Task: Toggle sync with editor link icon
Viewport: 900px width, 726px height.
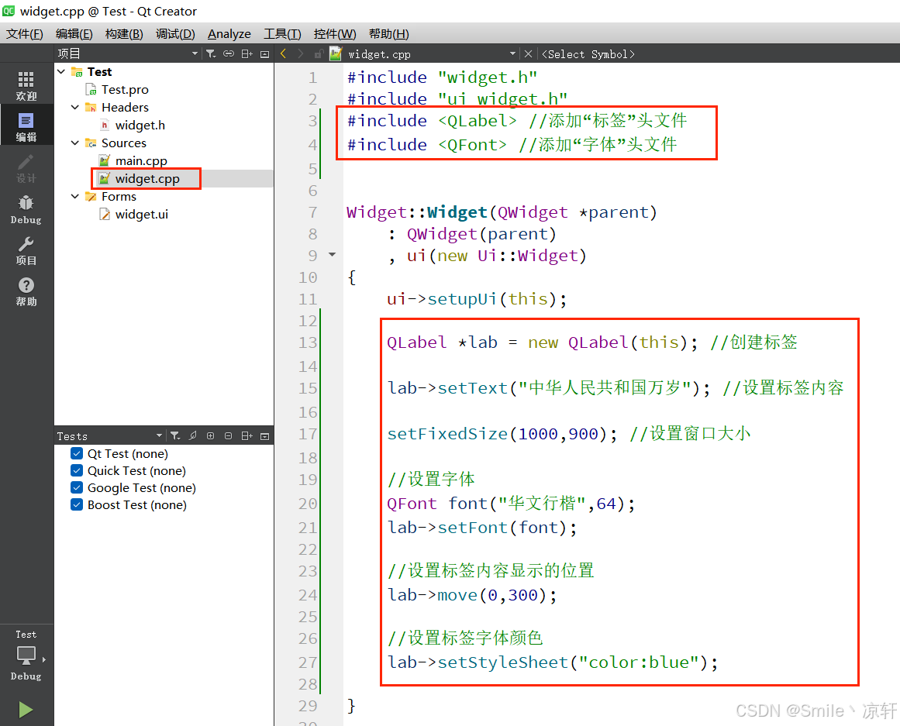Action: [229, 54]
